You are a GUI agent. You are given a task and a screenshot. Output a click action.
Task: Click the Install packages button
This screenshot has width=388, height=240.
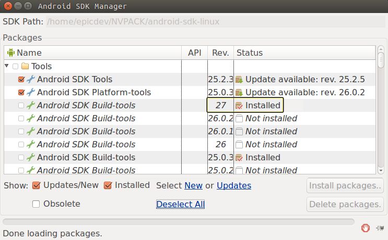(x=345, y=185)
